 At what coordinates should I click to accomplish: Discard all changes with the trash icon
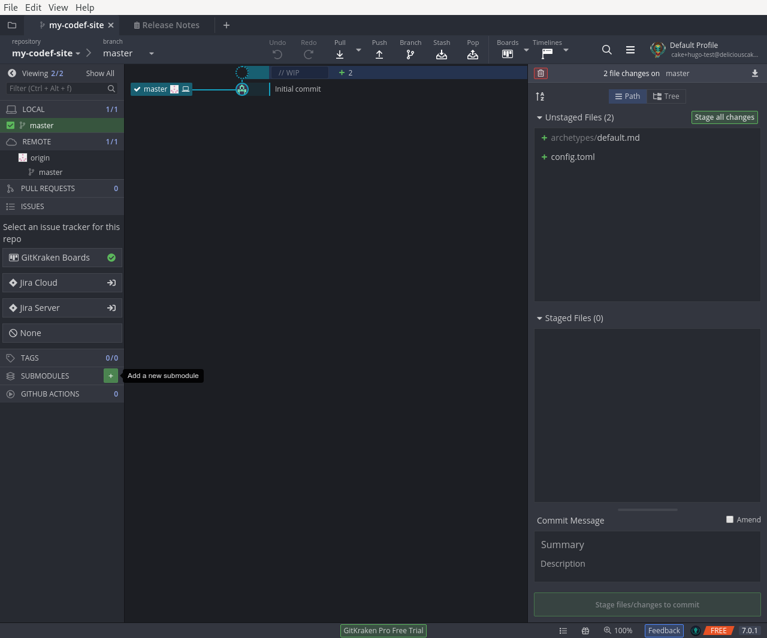pos(541,73)
